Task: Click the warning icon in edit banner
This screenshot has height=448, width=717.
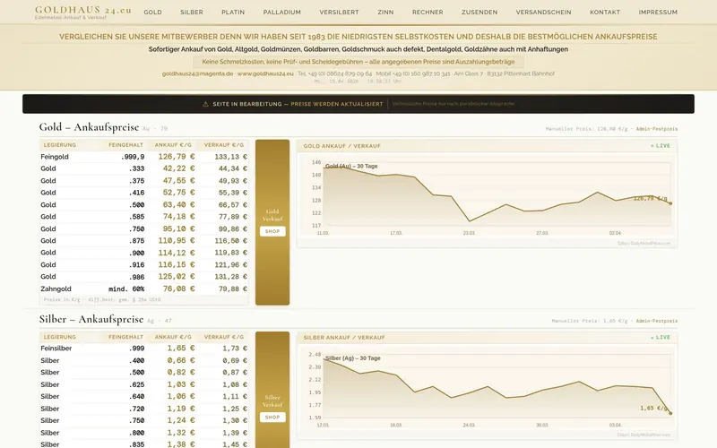Action: pyautogui.click(x=205, y=104)
